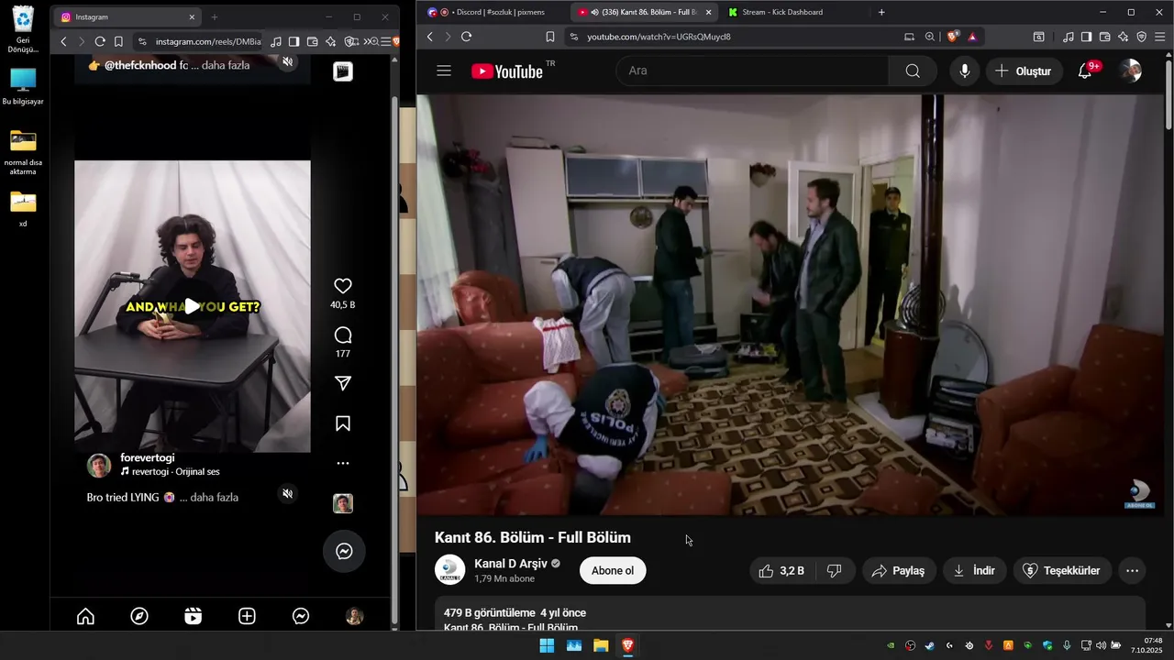Open the 'Bu bilgisayar' desktop icon
Viewport: 1174px width, 660px height.
pos(23,88)
